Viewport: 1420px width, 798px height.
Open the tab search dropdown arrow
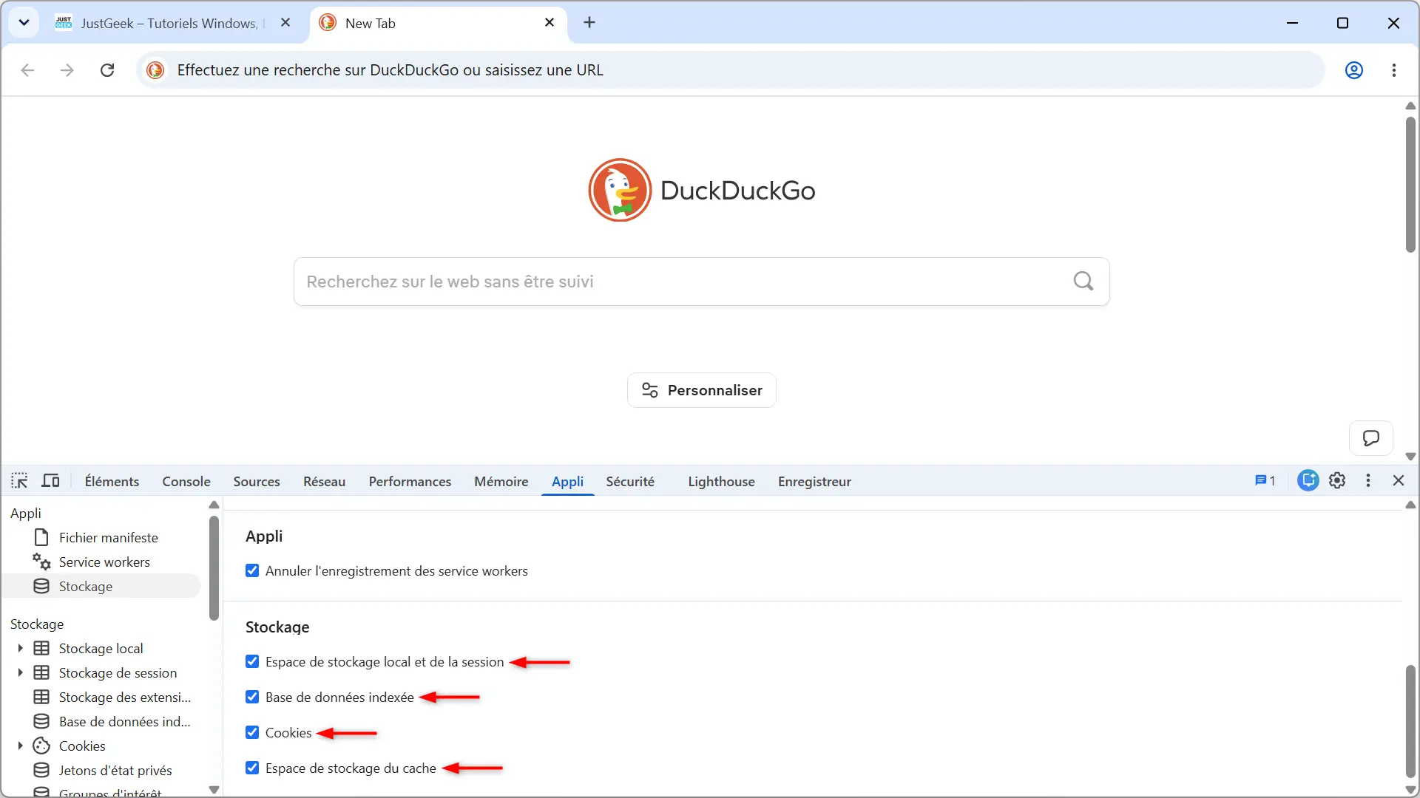coord(24,23)
